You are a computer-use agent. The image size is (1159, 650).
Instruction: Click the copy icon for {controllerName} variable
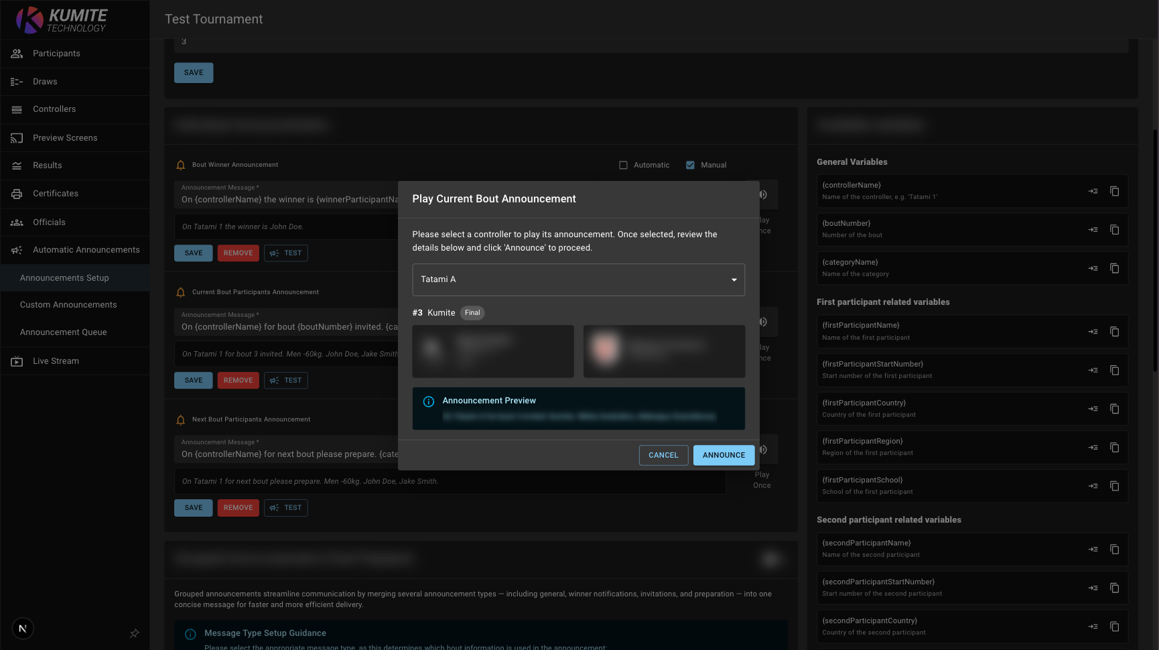[x=1114, y=191]
